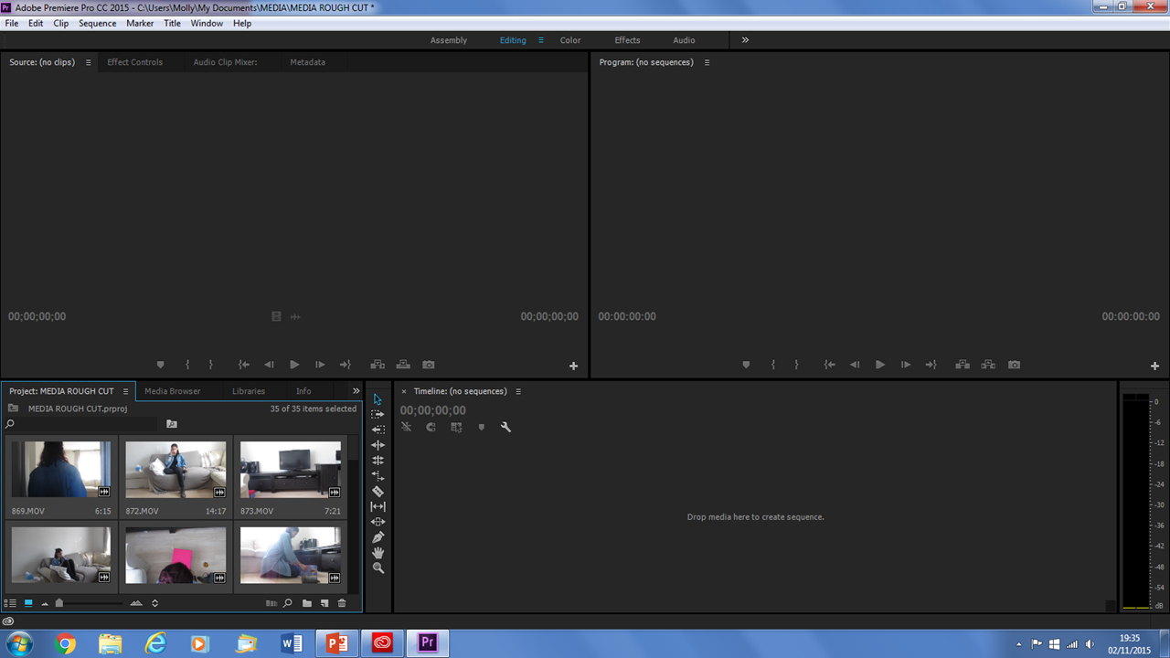
Task: Click in Project panel search field
Action: (x=87, y=424)
